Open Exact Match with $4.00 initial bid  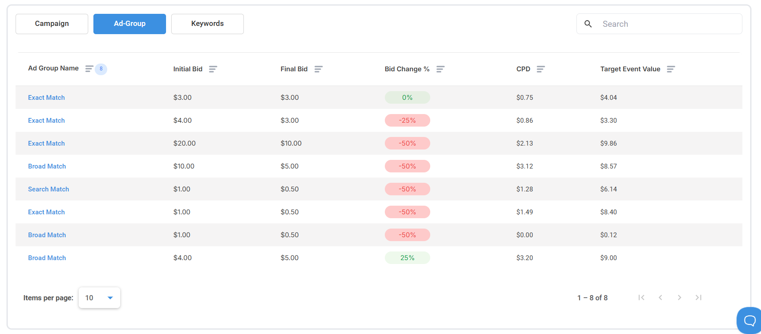point(46,121)
